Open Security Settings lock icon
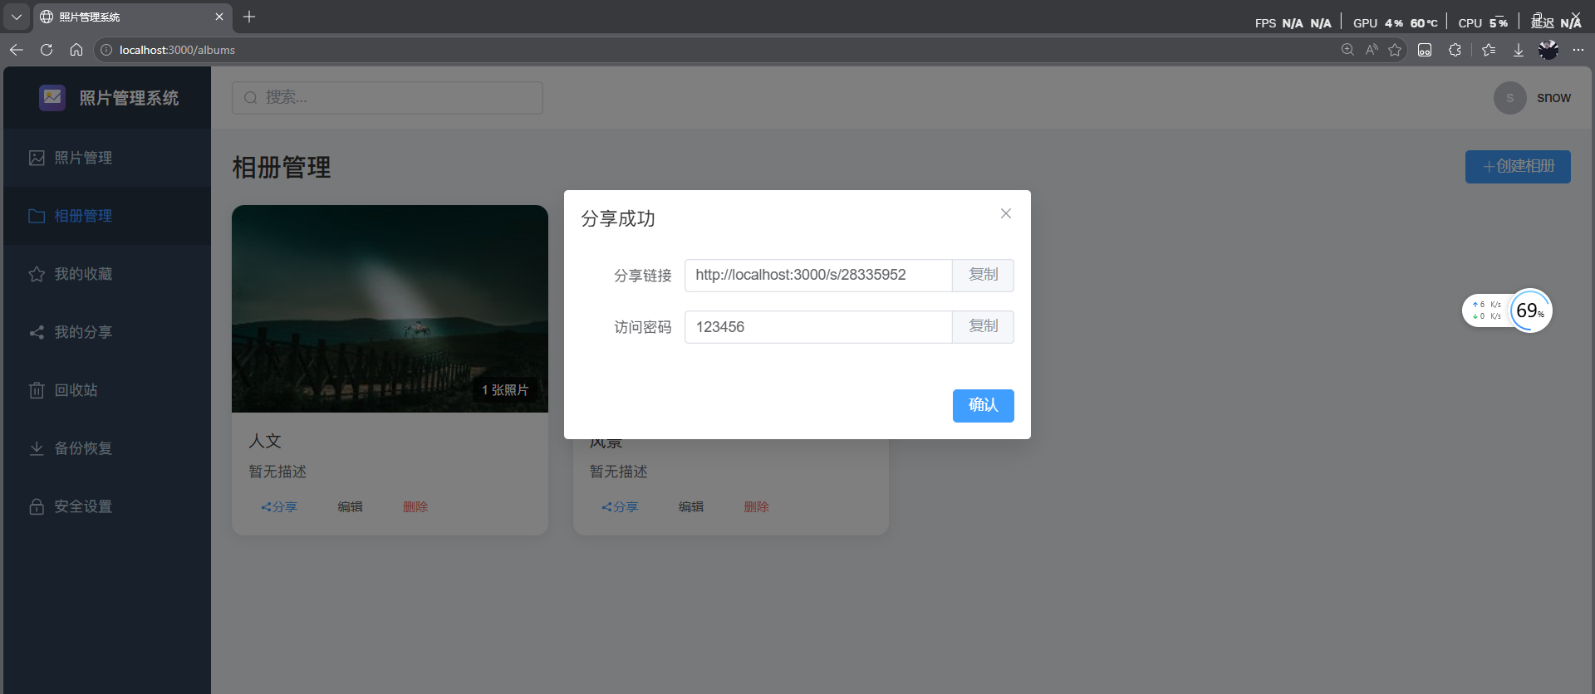Screen dimensions: 1595x694 click(x=37, y=506)
